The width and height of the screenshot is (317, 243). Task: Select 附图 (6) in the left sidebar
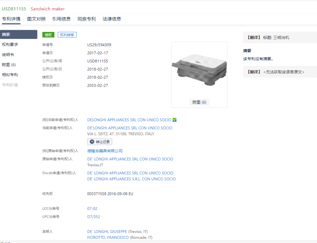(9, 65)
